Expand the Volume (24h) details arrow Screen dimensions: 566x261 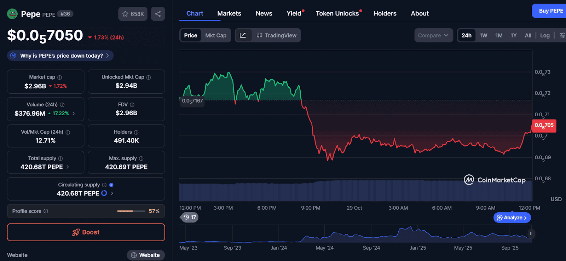click(74, 114)
